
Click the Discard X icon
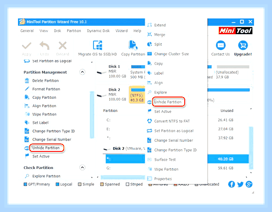[x=62, y=46]
